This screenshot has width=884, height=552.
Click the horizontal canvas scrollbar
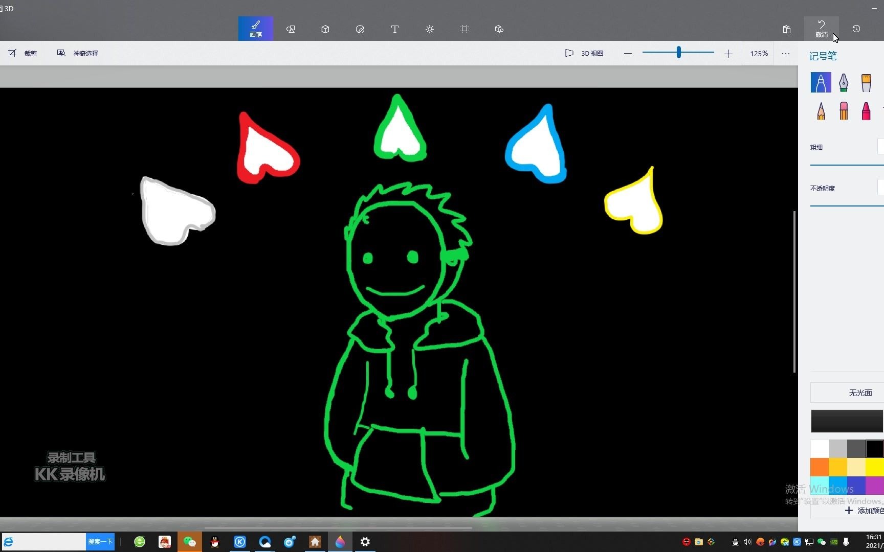[338, 528]
